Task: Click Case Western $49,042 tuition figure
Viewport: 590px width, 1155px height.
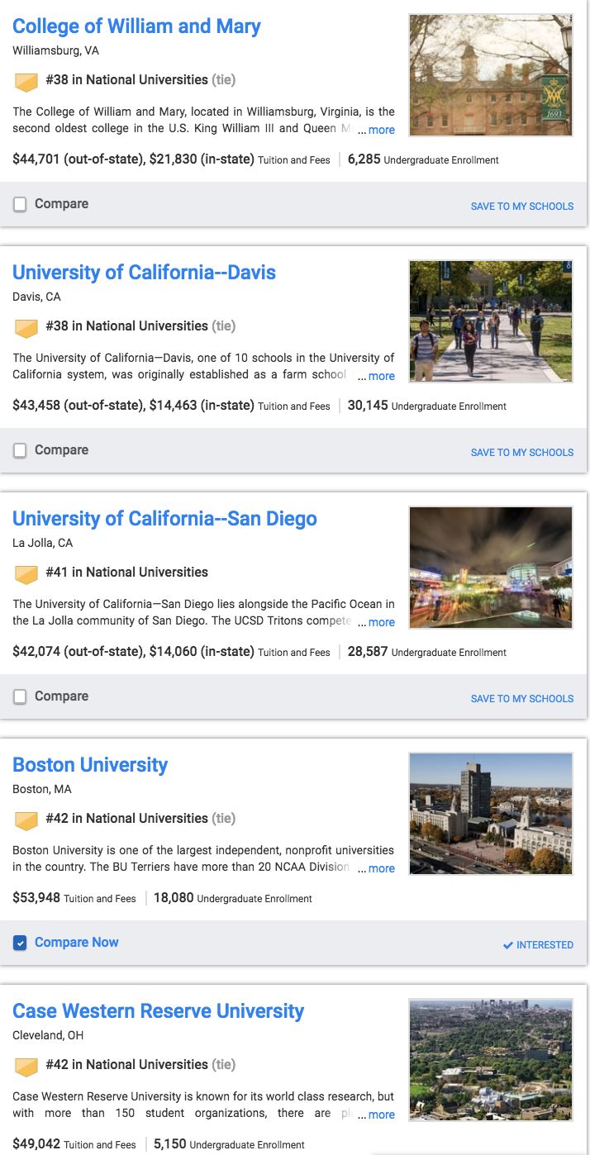Action: (x=36, y=1143)
